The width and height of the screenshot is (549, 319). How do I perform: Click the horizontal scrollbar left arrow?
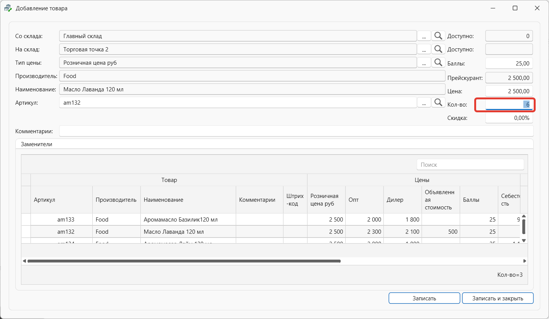[24, 261]
